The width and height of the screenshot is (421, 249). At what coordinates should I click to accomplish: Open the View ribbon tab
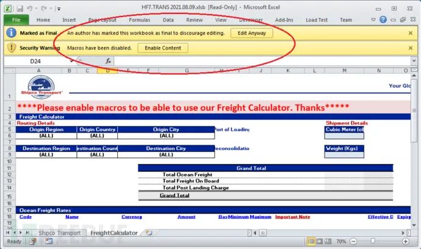click(x=221, y=20)
